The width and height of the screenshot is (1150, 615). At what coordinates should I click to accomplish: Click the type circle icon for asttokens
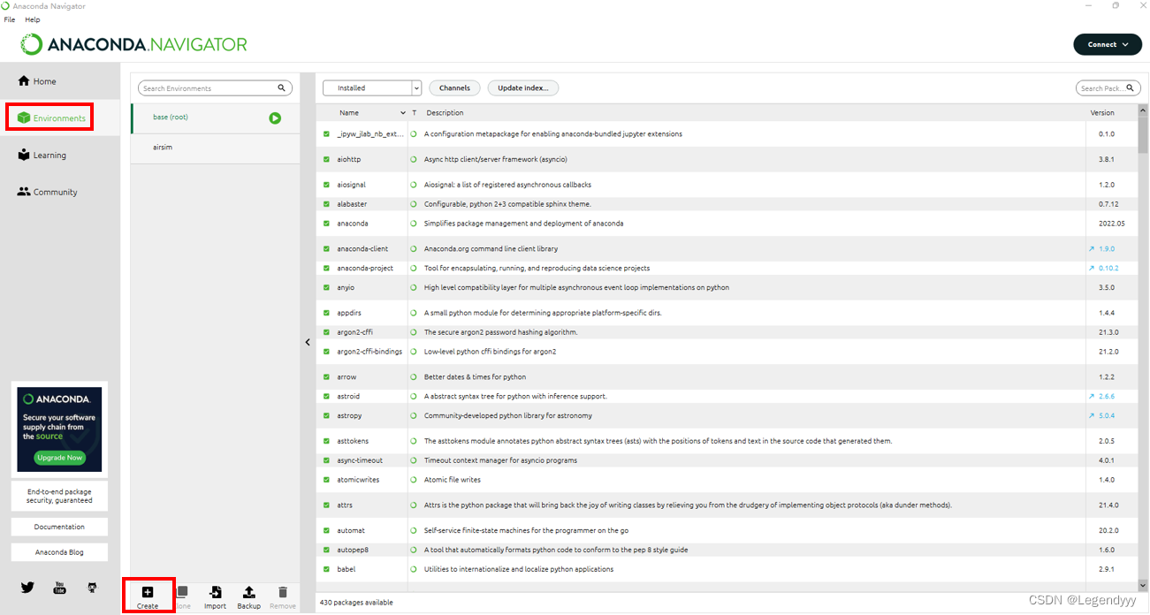414,441
